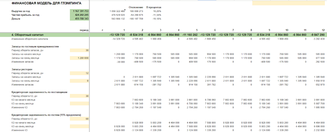Viewport: 327px width, 132px height.
Task: Click period 12 column header
Action: click(323, 30)
